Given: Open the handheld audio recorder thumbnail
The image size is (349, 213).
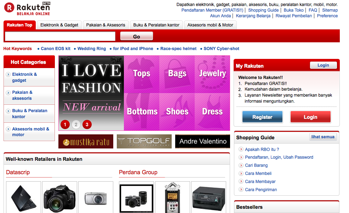Looking at the screenshot, I should point(172,197).
